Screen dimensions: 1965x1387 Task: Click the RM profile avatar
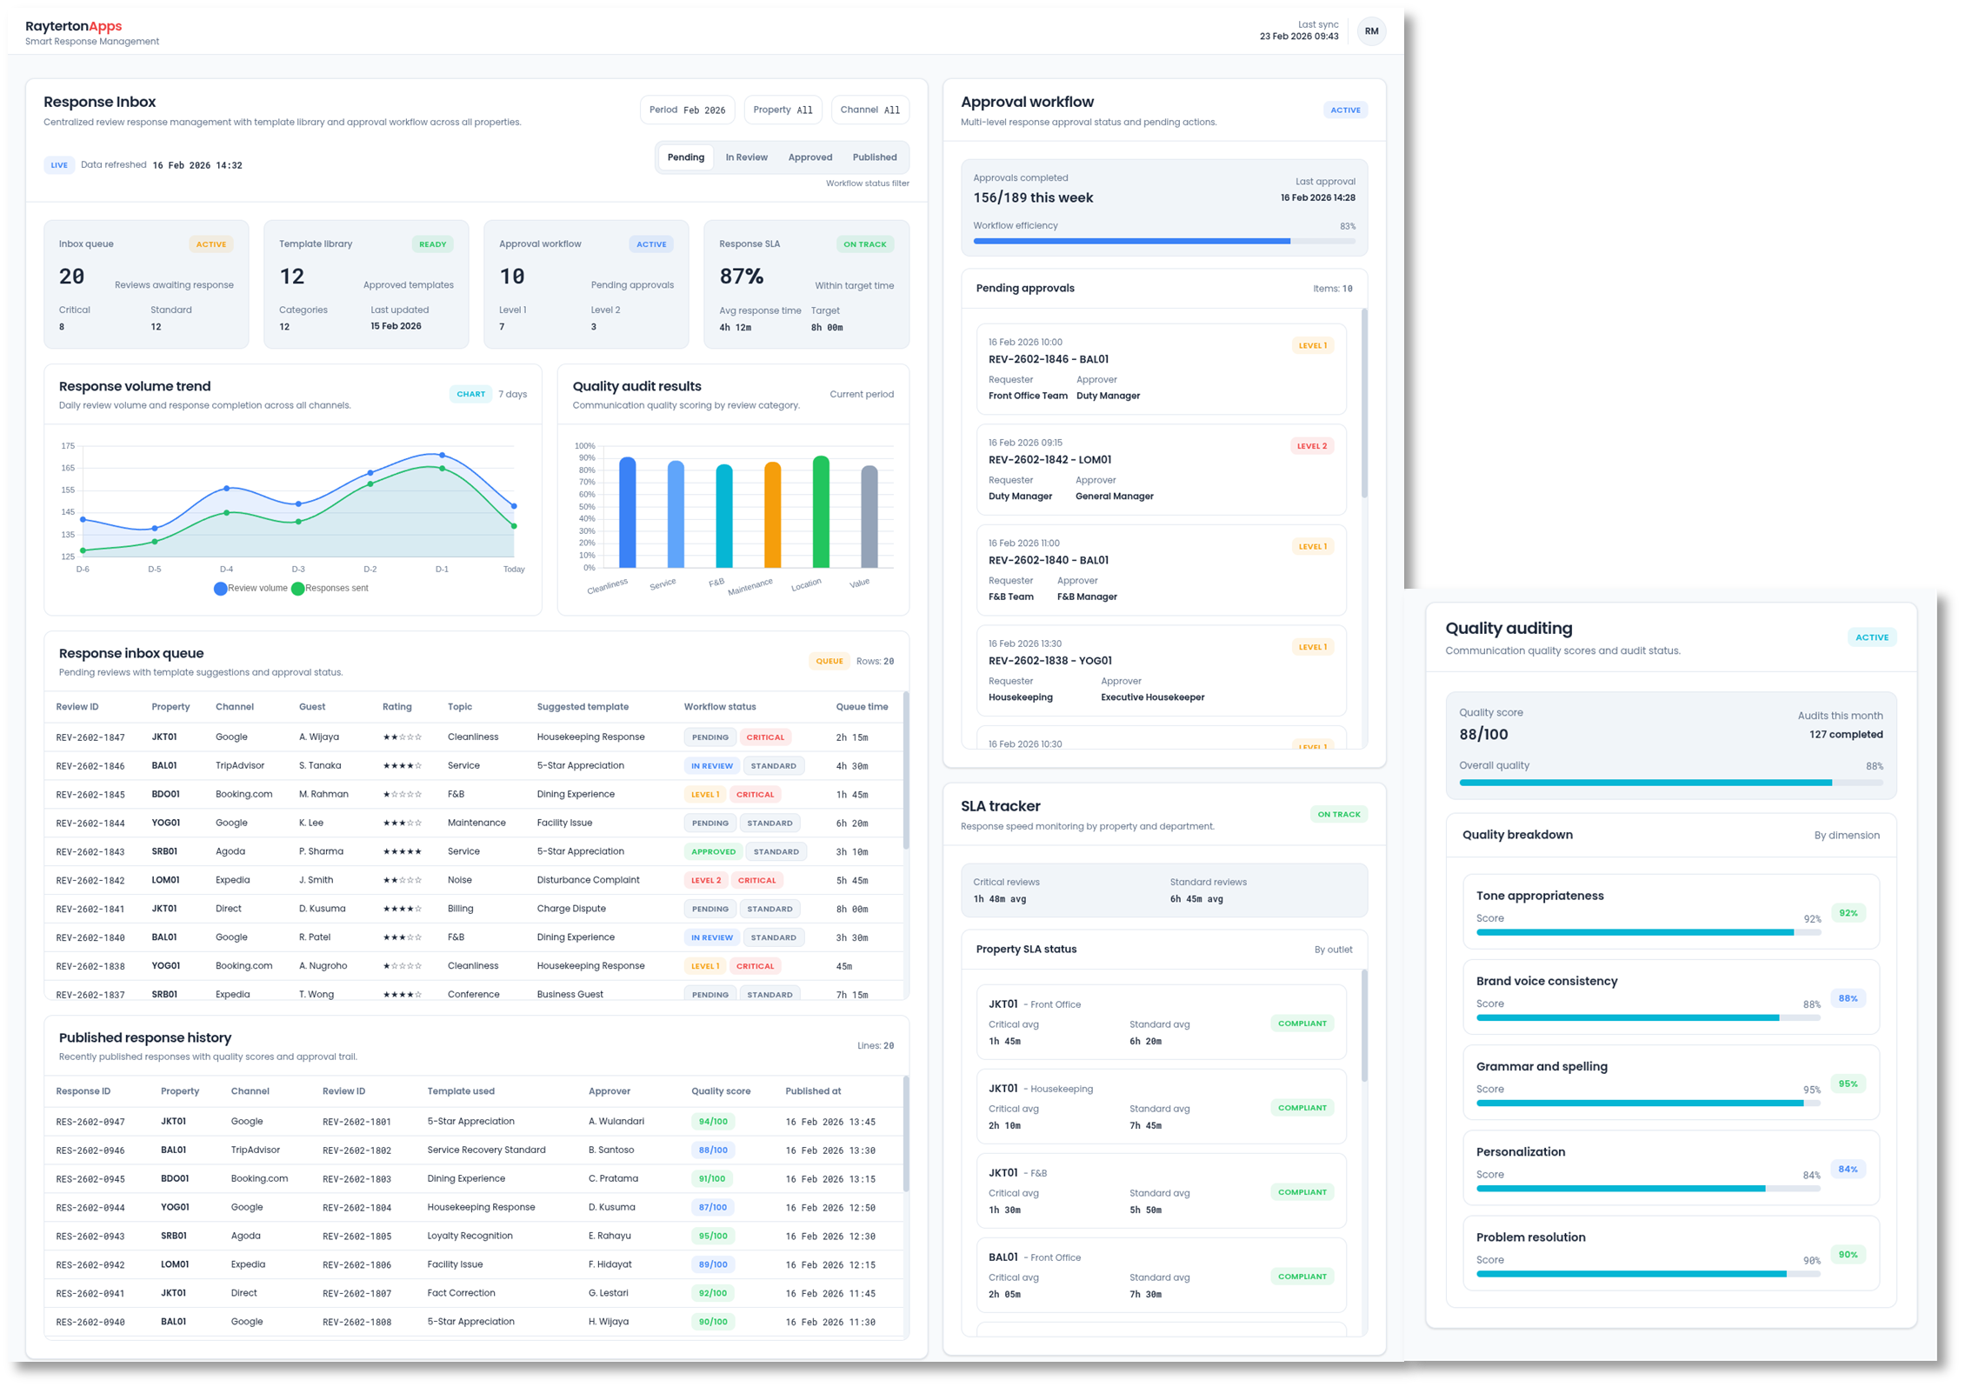[x=1371, y=31]
